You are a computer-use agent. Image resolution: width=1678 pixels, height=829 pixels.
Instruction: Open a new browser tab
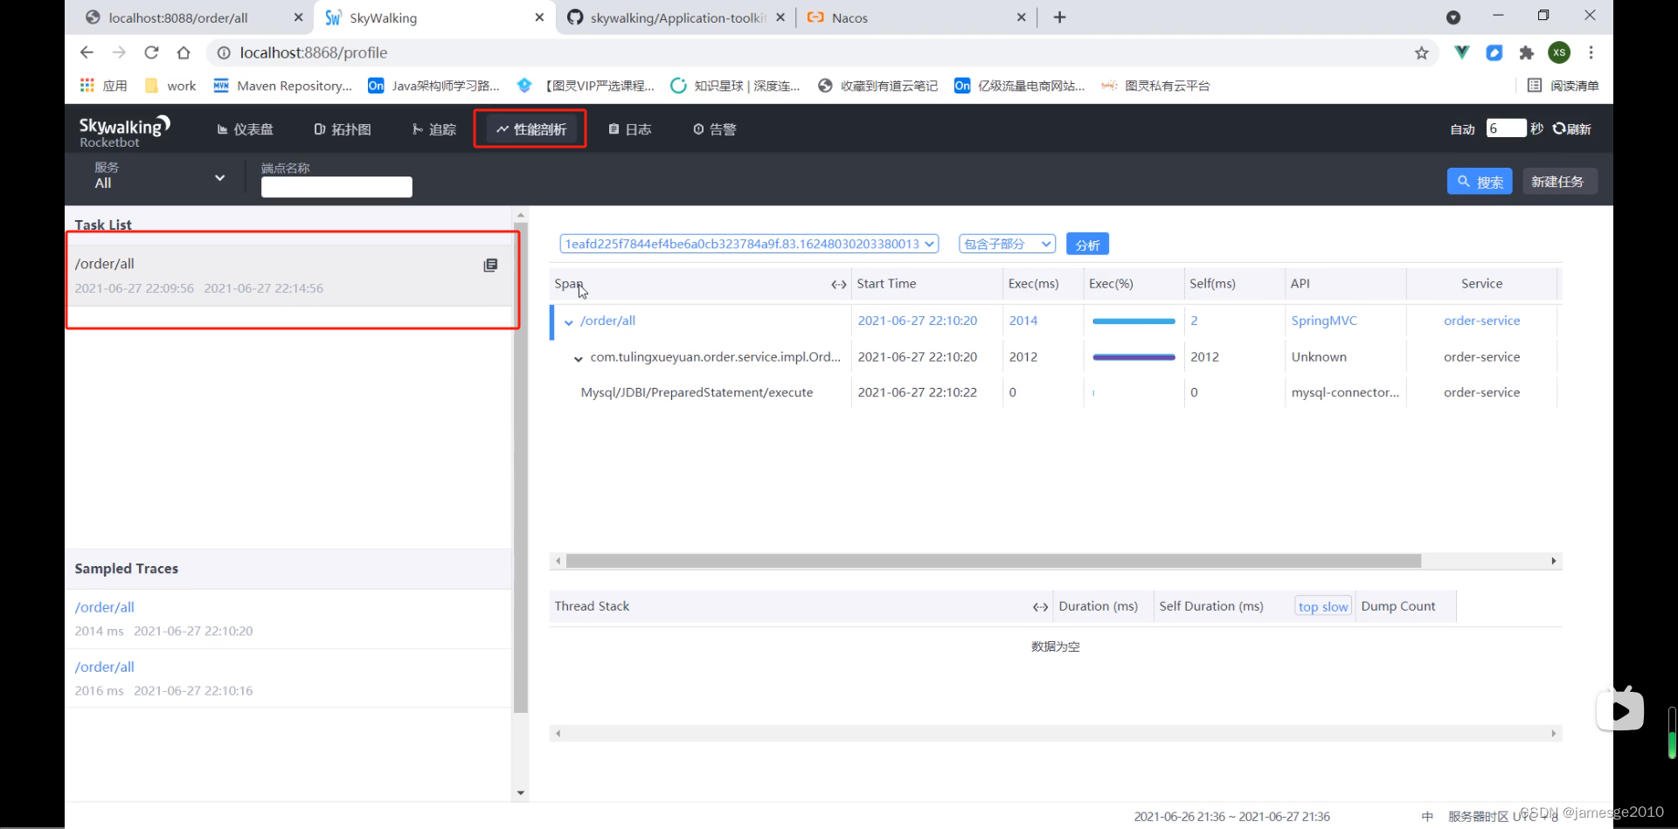click(1059, 17)
